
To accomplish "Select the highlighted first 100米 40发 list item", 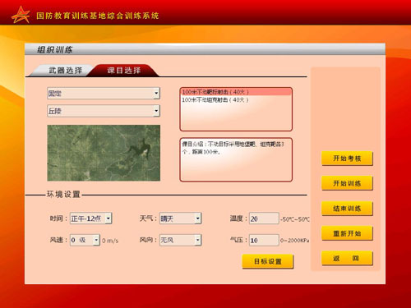I will coord(236,92).
